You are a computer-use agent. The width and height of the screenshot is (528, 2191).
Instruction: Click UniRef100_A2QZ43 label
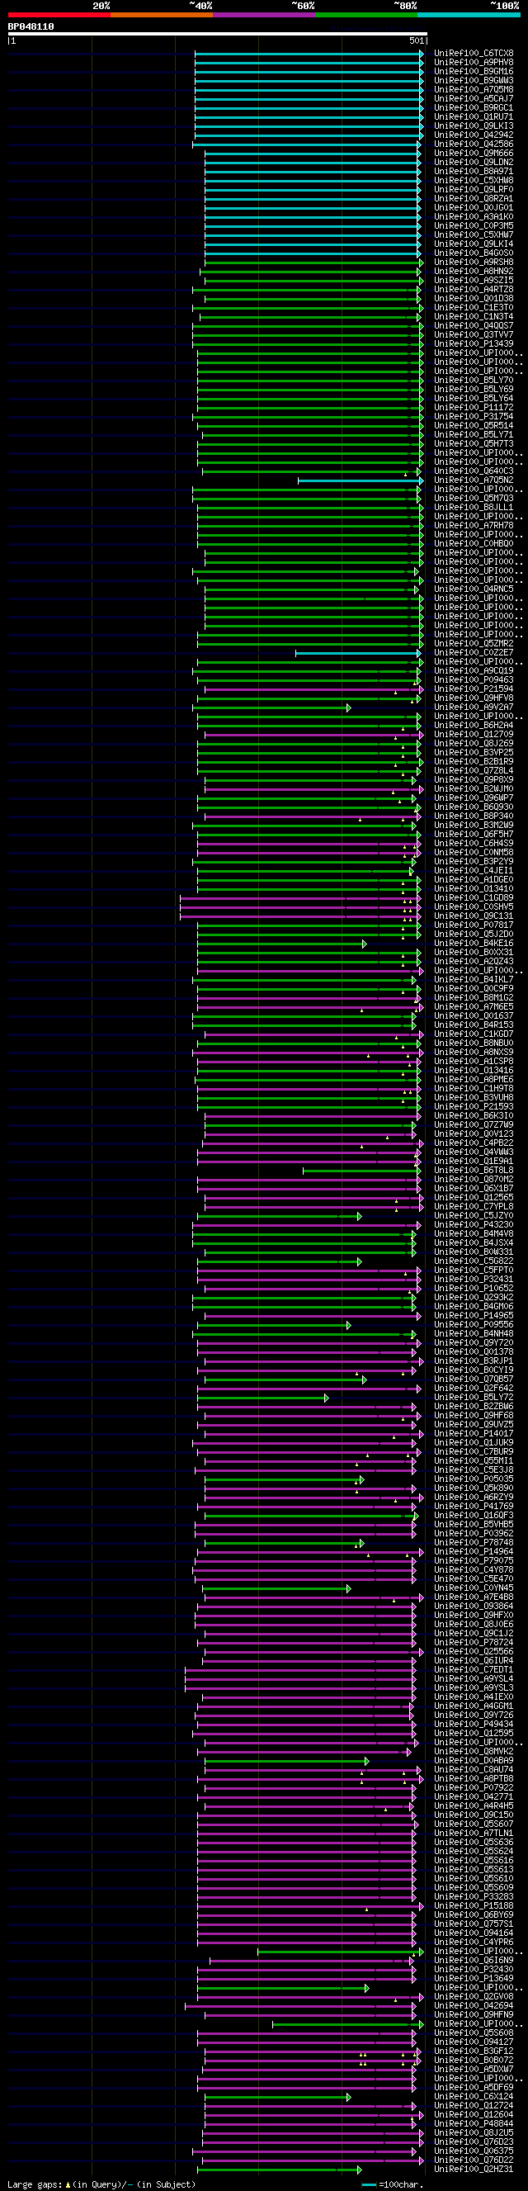click(474, 961)
